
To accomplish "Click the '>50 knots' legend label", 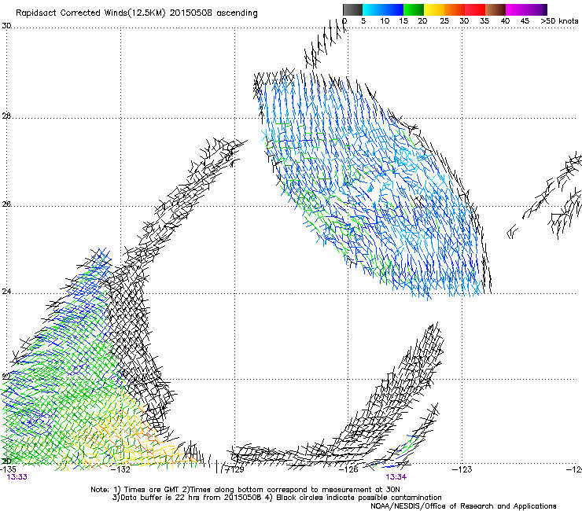I will (x=559, y=21).
